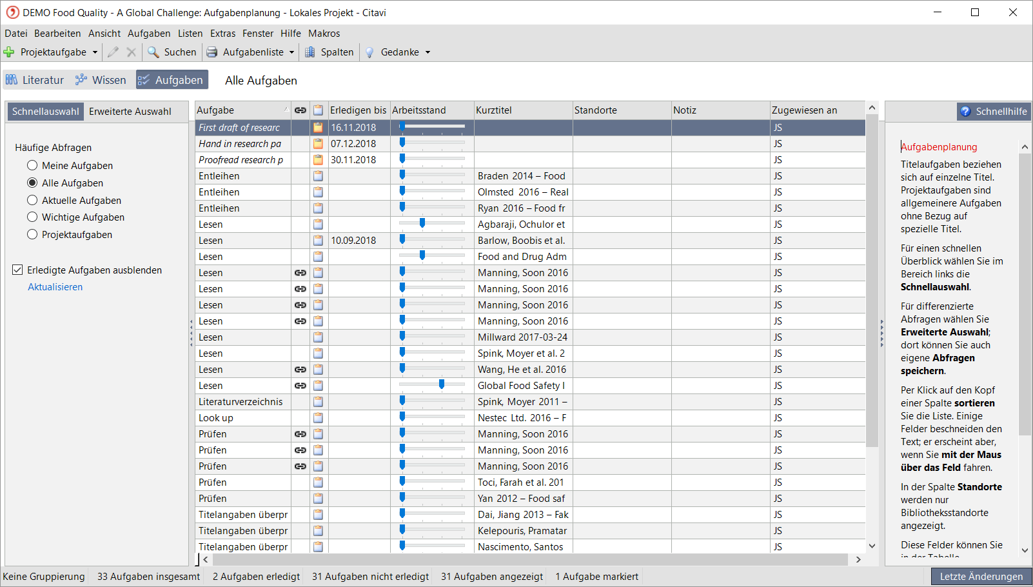The width and height of the screenshot is (1033, 587).
Task: Click the Schnellauswahl tab button
Action: [x=46, y=112]
